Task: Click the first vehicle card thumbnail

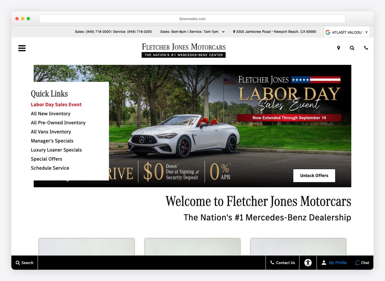Action: 87,247
